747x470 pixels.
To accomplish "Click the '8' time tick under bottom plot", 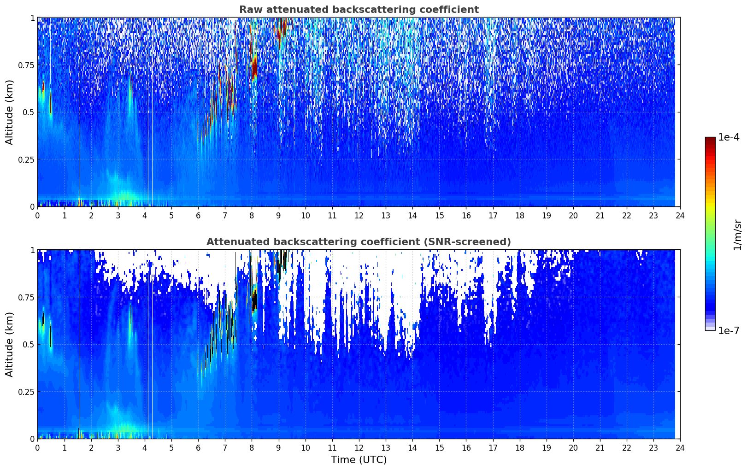I will pos(252,448).
